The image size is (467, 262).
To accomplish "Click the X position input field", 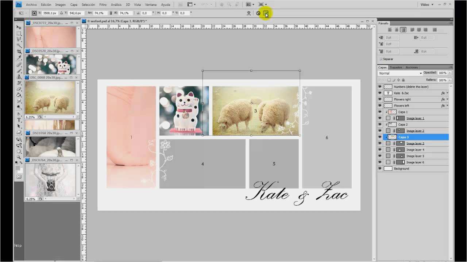I will (50, 13).
